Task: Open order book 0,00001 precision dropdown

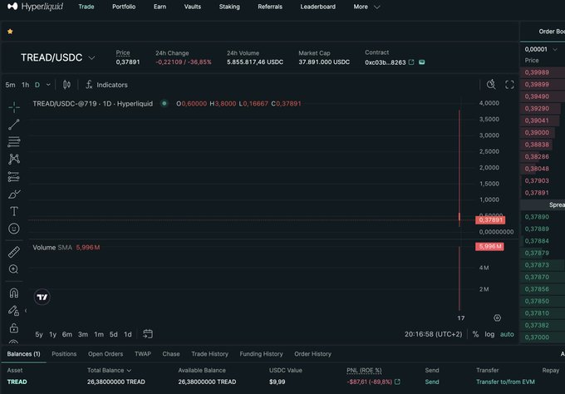Action: click(x=541, y=49)
